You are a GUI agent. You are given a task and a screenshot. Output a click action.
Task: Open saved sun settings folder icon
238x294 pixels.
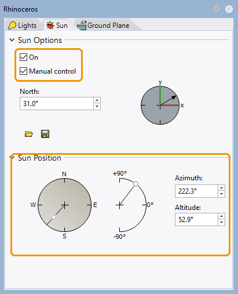29,134
